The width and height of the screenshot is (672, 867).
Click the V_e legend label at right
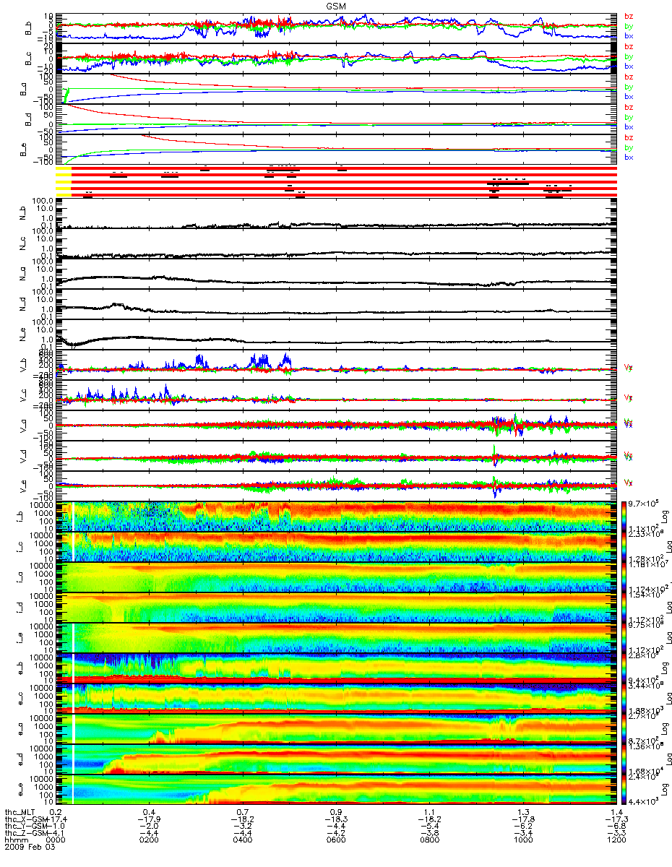pyautogui.click(x=628, y=482)
